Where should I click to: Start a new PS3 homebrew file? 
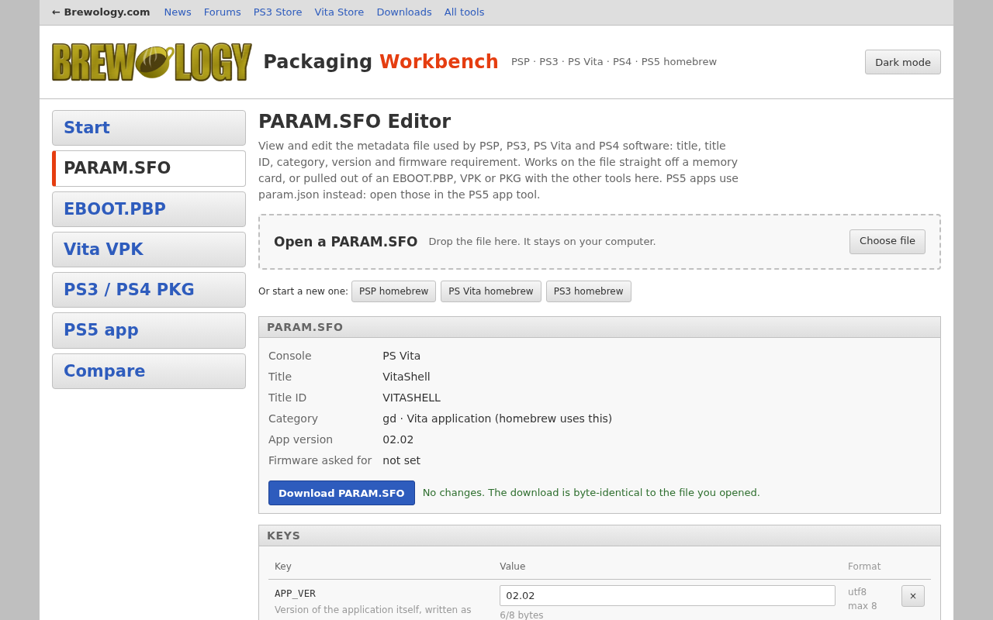point(589,291)
